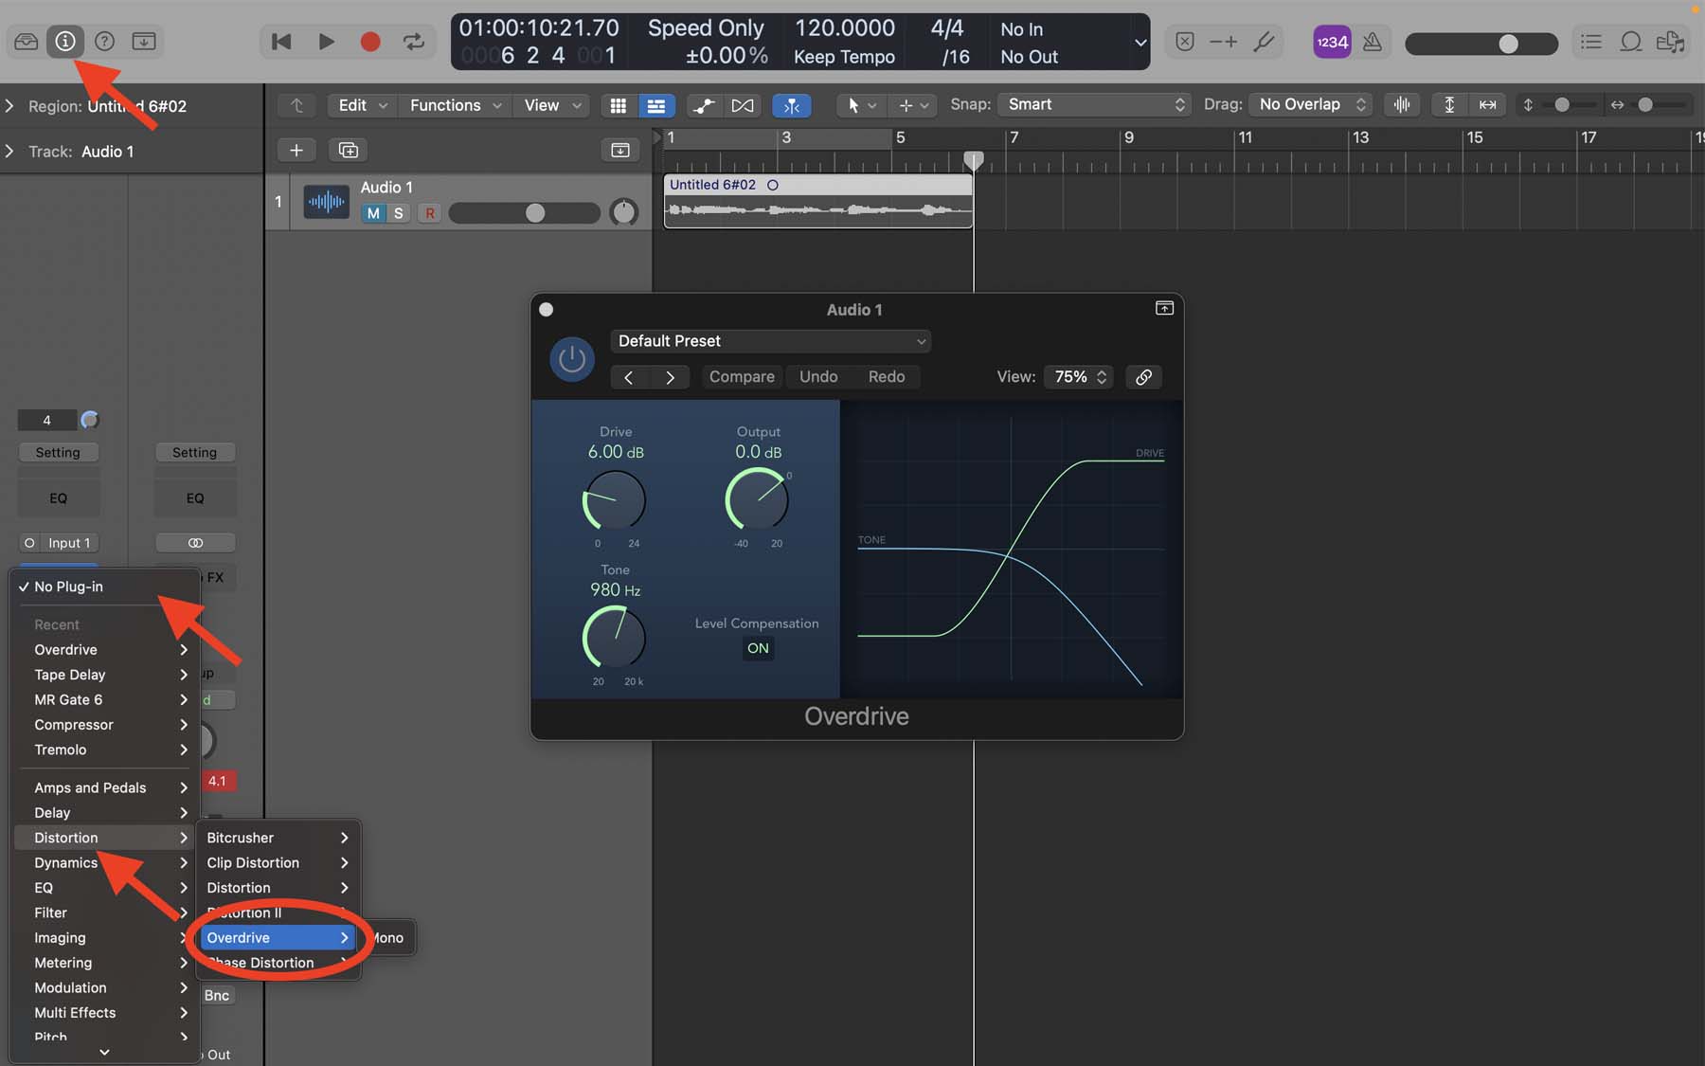1705x1066 pixels.
Task: Toggle horizontal auto zoom button
Action: (1488, 105)
